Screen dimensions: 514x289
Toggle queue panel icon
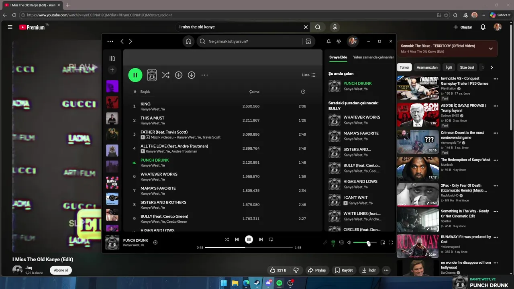tap(333, 242)
